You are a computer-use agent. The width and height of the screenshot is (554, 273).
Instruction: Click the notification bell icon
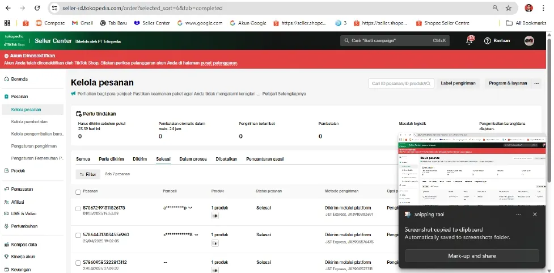[x=469, y=41]
